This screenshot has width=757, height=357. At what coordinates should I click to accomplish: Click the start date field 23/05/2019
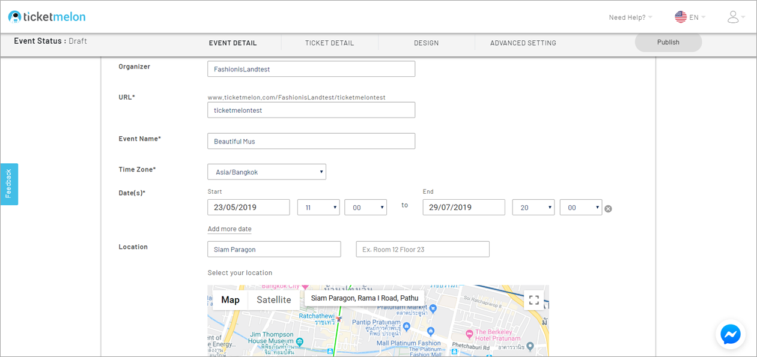pos(249,207)
